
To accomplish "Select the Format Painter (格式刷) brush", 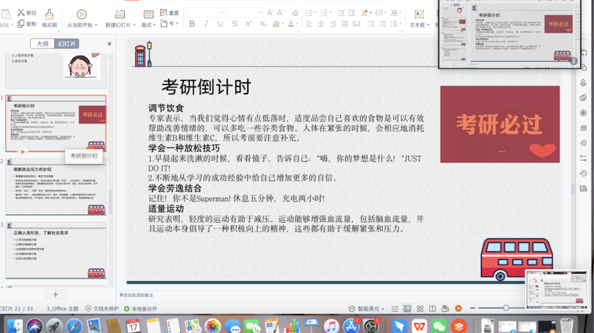I will point(50,14).
